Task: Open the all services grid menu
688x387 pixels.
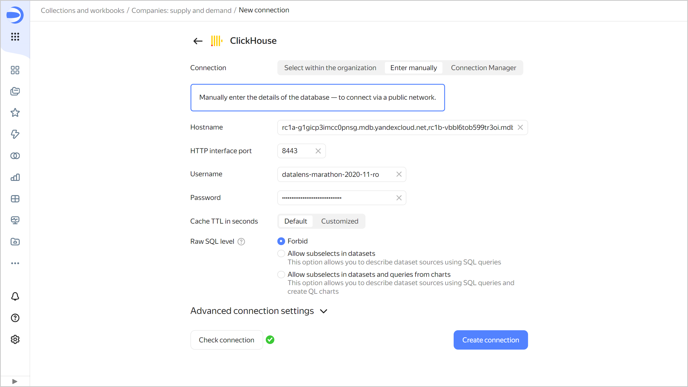Action: pos(15,37)
